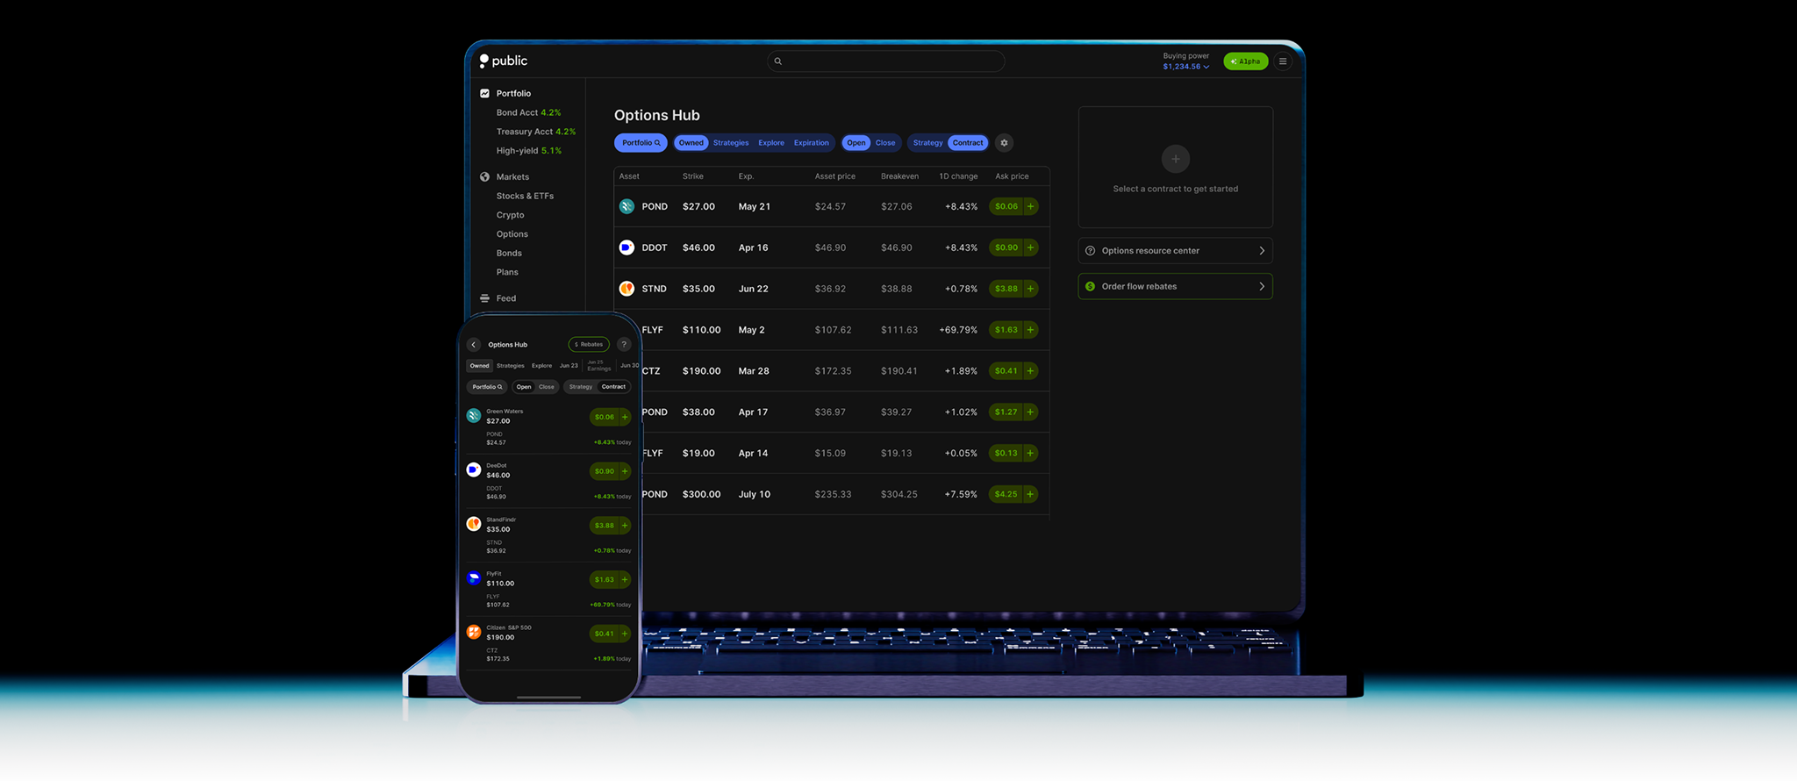Expand Order flow rebates chevron
Viewport: 1797px width, 781px height.
pos(1262,287)
